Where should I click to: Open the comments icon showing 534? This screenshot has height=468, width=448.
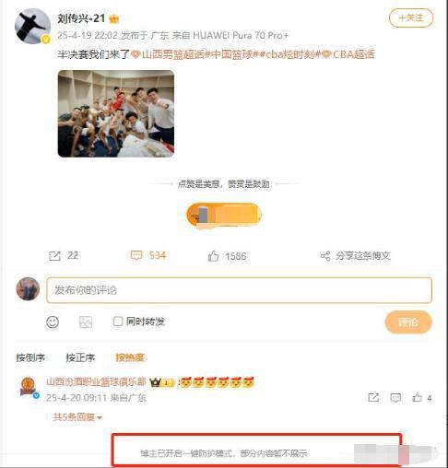[136, 255]
